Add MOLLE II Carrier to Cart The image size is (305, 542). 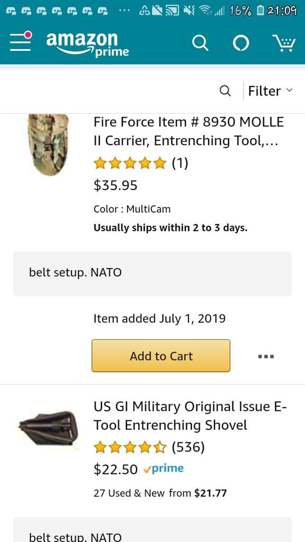pyautogui.click(x=161, y=356)
